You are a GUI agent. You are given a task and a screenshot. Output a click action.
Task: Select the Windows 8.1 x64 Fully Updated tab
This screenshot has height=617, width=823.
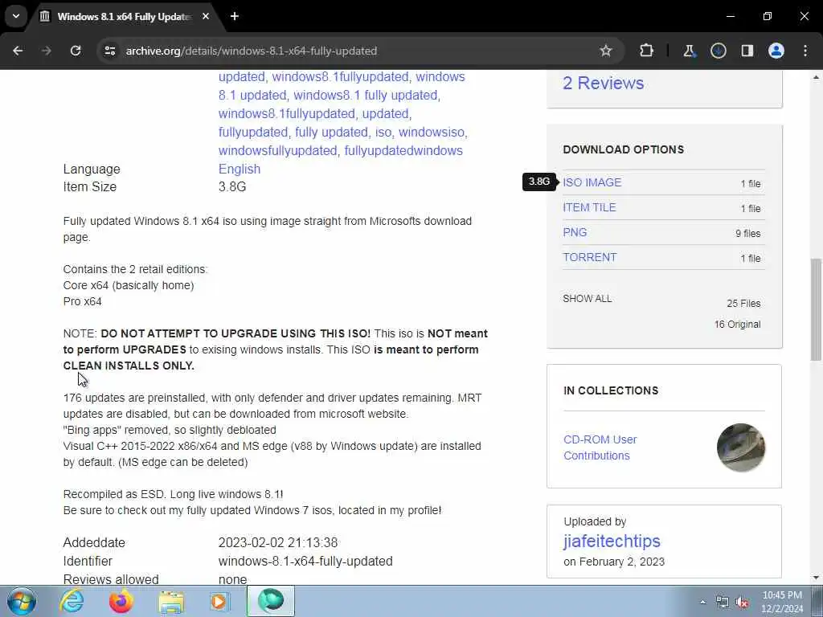[125, 17]
